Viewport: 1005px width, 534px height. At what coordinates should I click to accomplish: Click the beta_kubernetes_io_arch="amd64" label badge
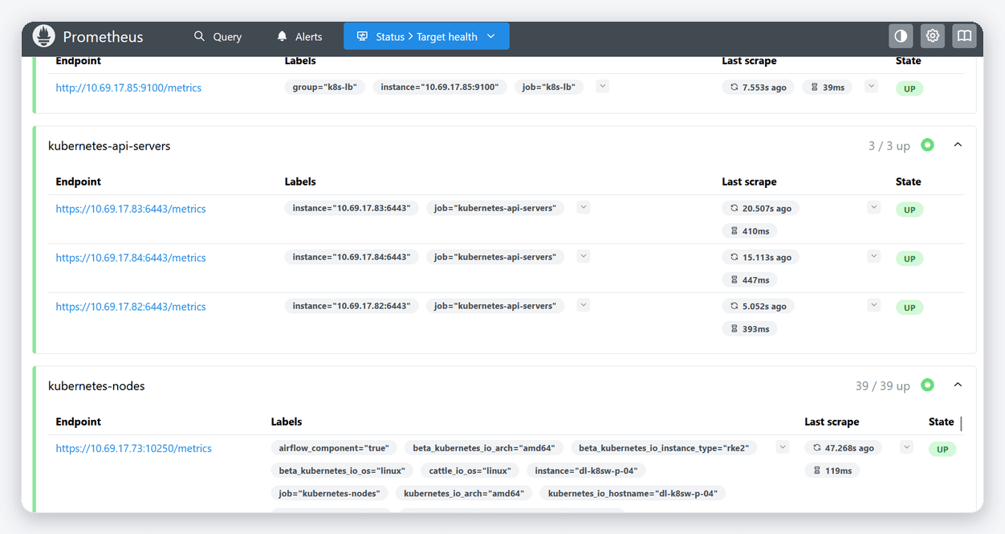coord(484,448)
